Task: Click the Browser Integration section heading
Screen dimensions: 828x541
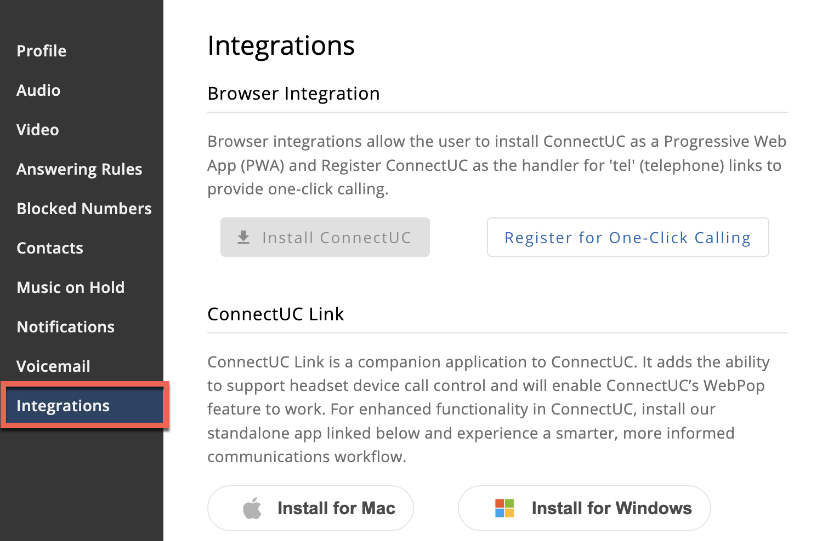Action: [294, 94]
